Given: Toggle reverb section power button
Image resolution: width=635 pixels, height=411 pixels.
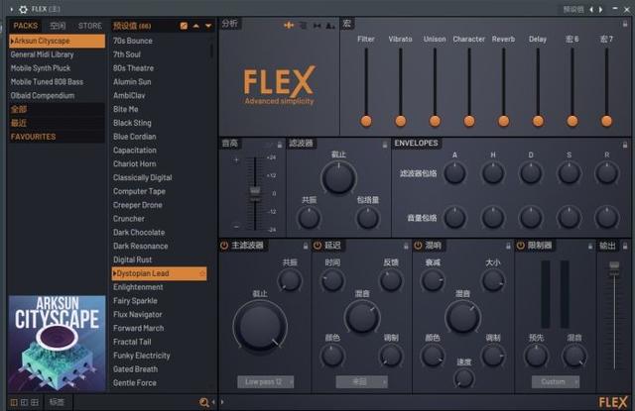Looking at the screenshot, I should coord(418,246).
